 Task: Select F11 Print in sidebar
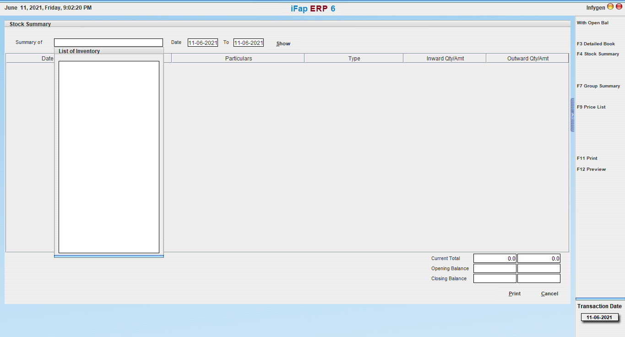point(587,158)
